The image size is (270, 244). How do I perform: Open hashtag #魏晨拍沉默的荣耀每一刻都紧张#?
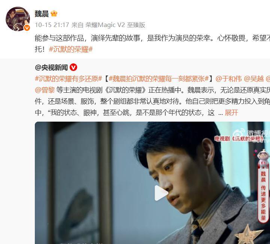pos(159,79)
